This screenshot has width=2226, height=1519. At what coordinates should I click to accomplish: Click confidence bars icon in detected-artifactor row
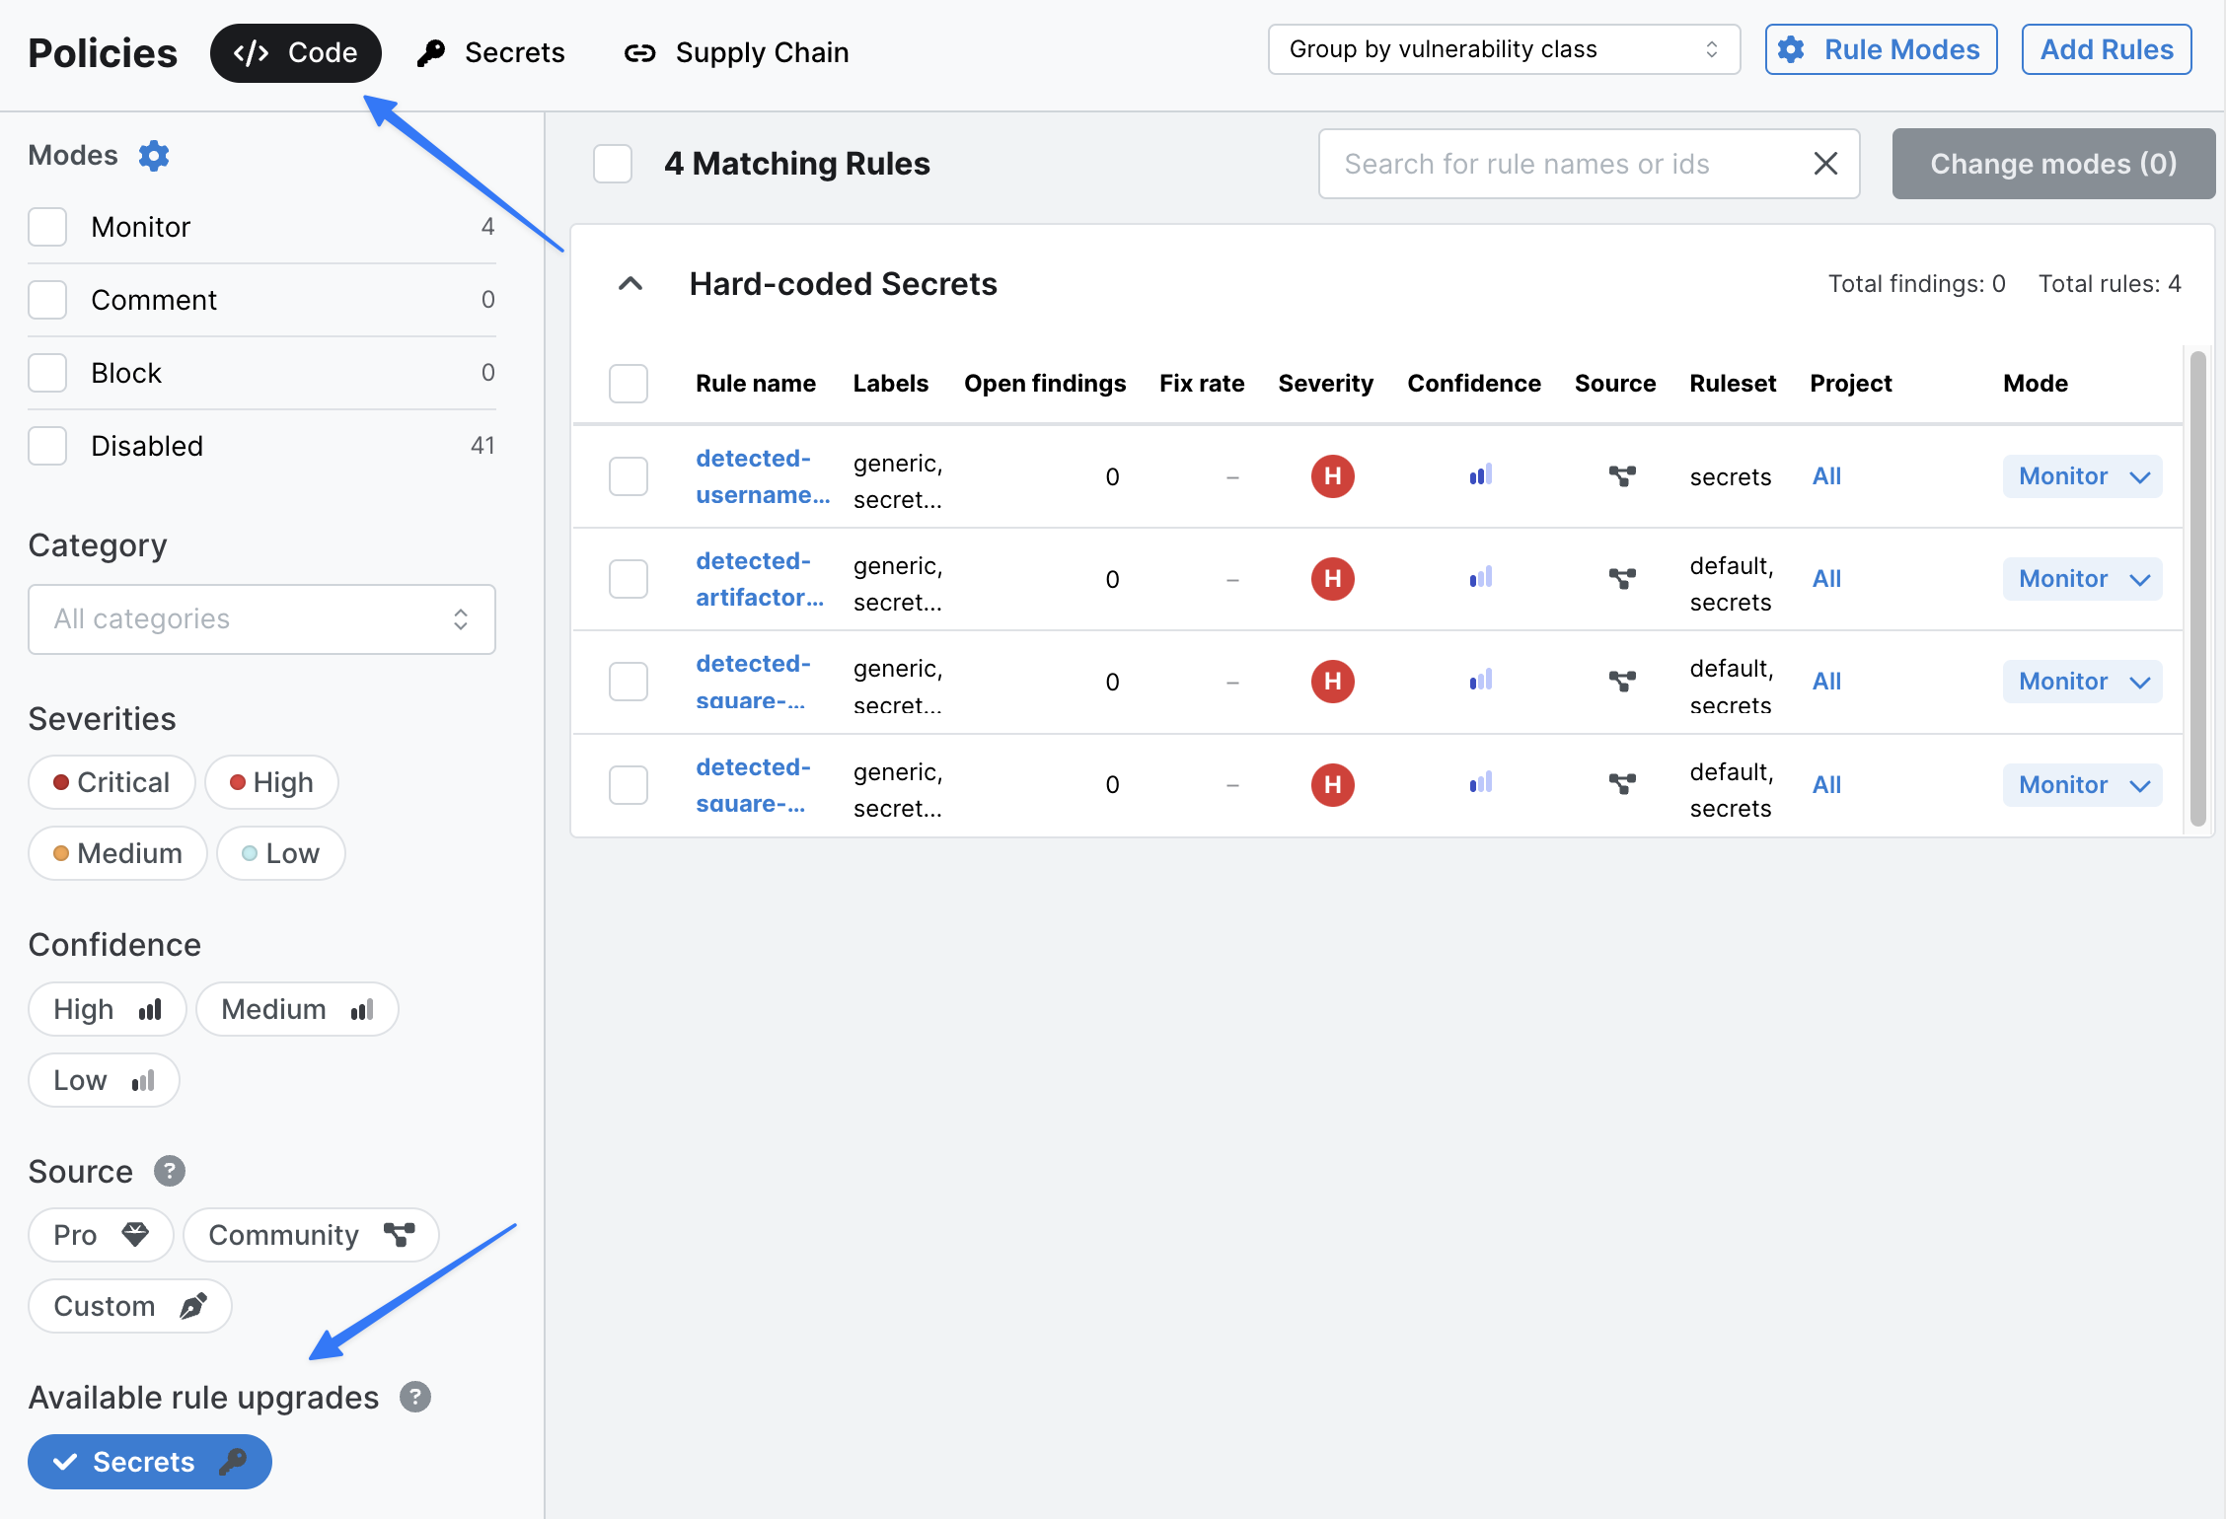(1480, 579)
